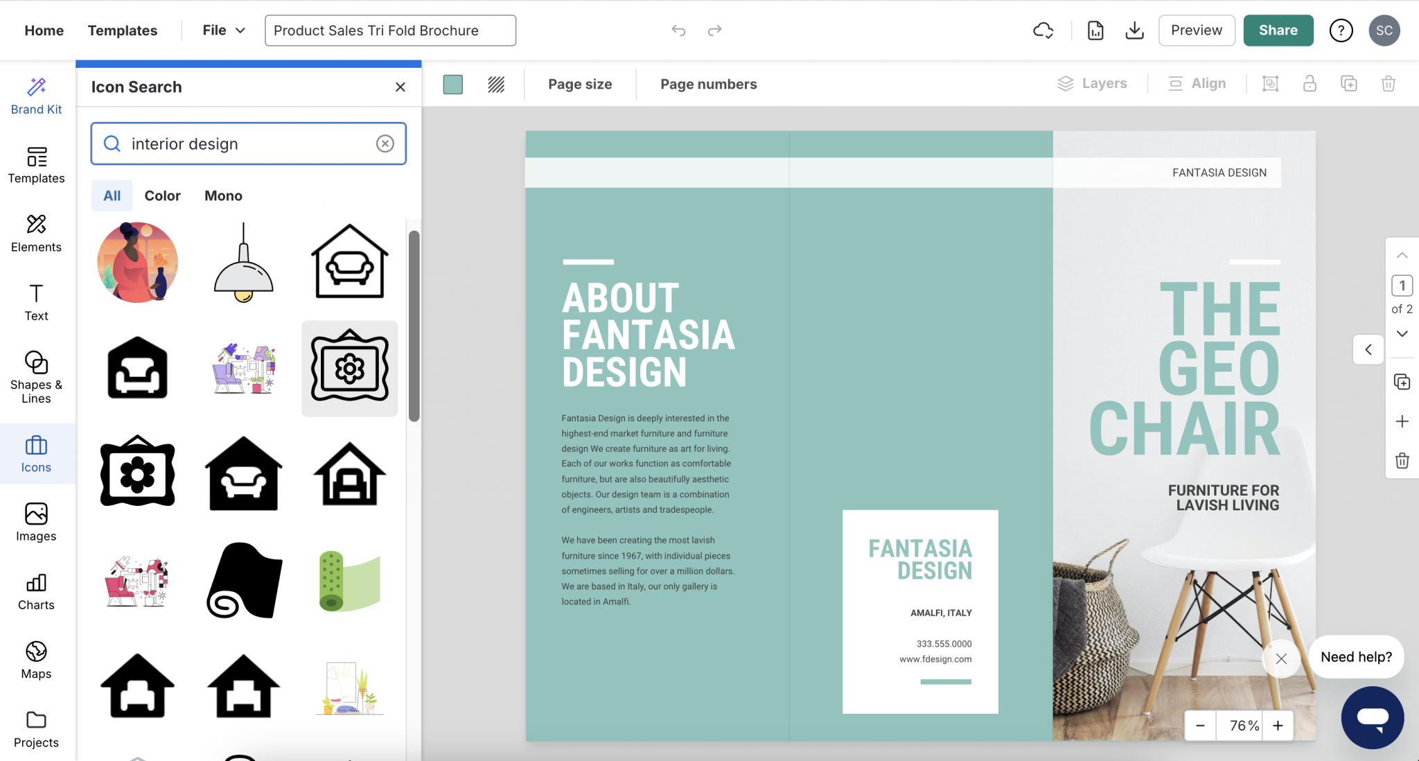Undo the last change
1419x761 pixels.
678,30
